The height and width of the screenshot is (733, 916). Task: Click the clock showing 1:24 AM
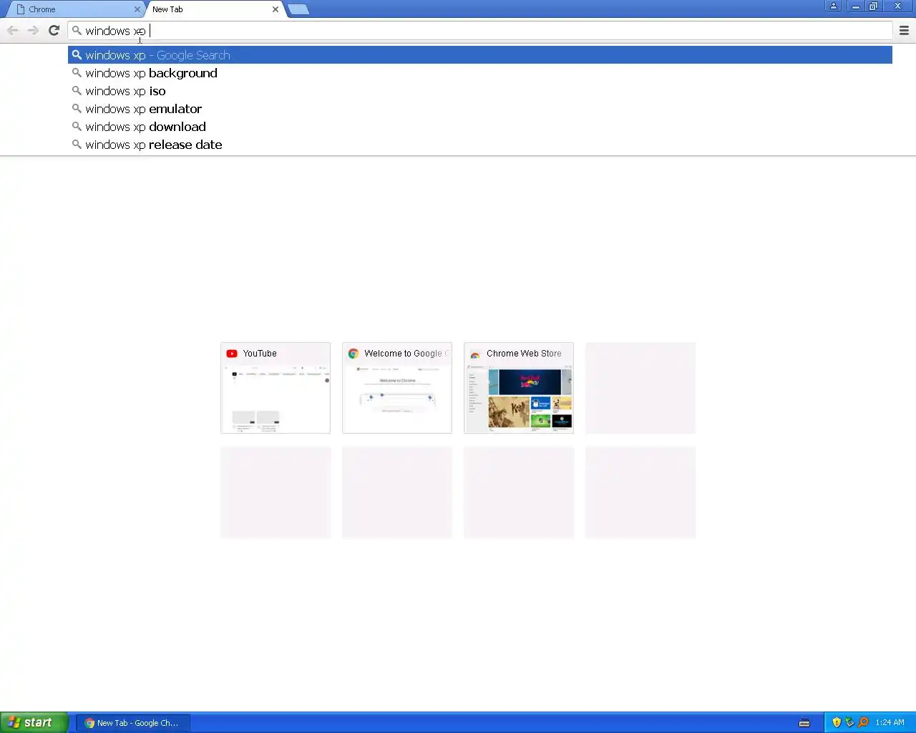[x=890, y=723]
